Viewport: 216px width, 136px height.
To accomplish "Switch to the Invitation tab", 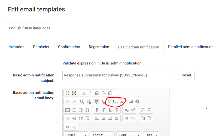I will pos(17,47).
